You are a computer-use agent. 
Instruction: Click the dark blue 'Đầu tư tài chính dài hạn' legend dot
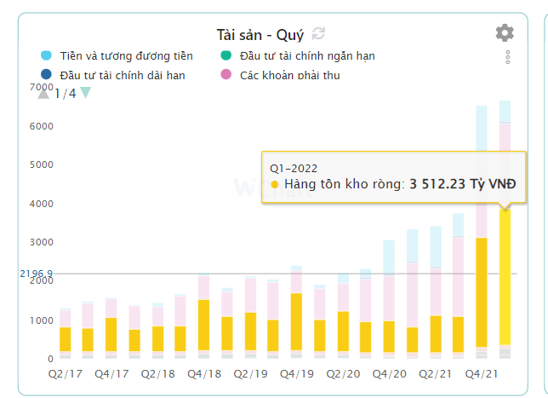[x=47, y=75]
